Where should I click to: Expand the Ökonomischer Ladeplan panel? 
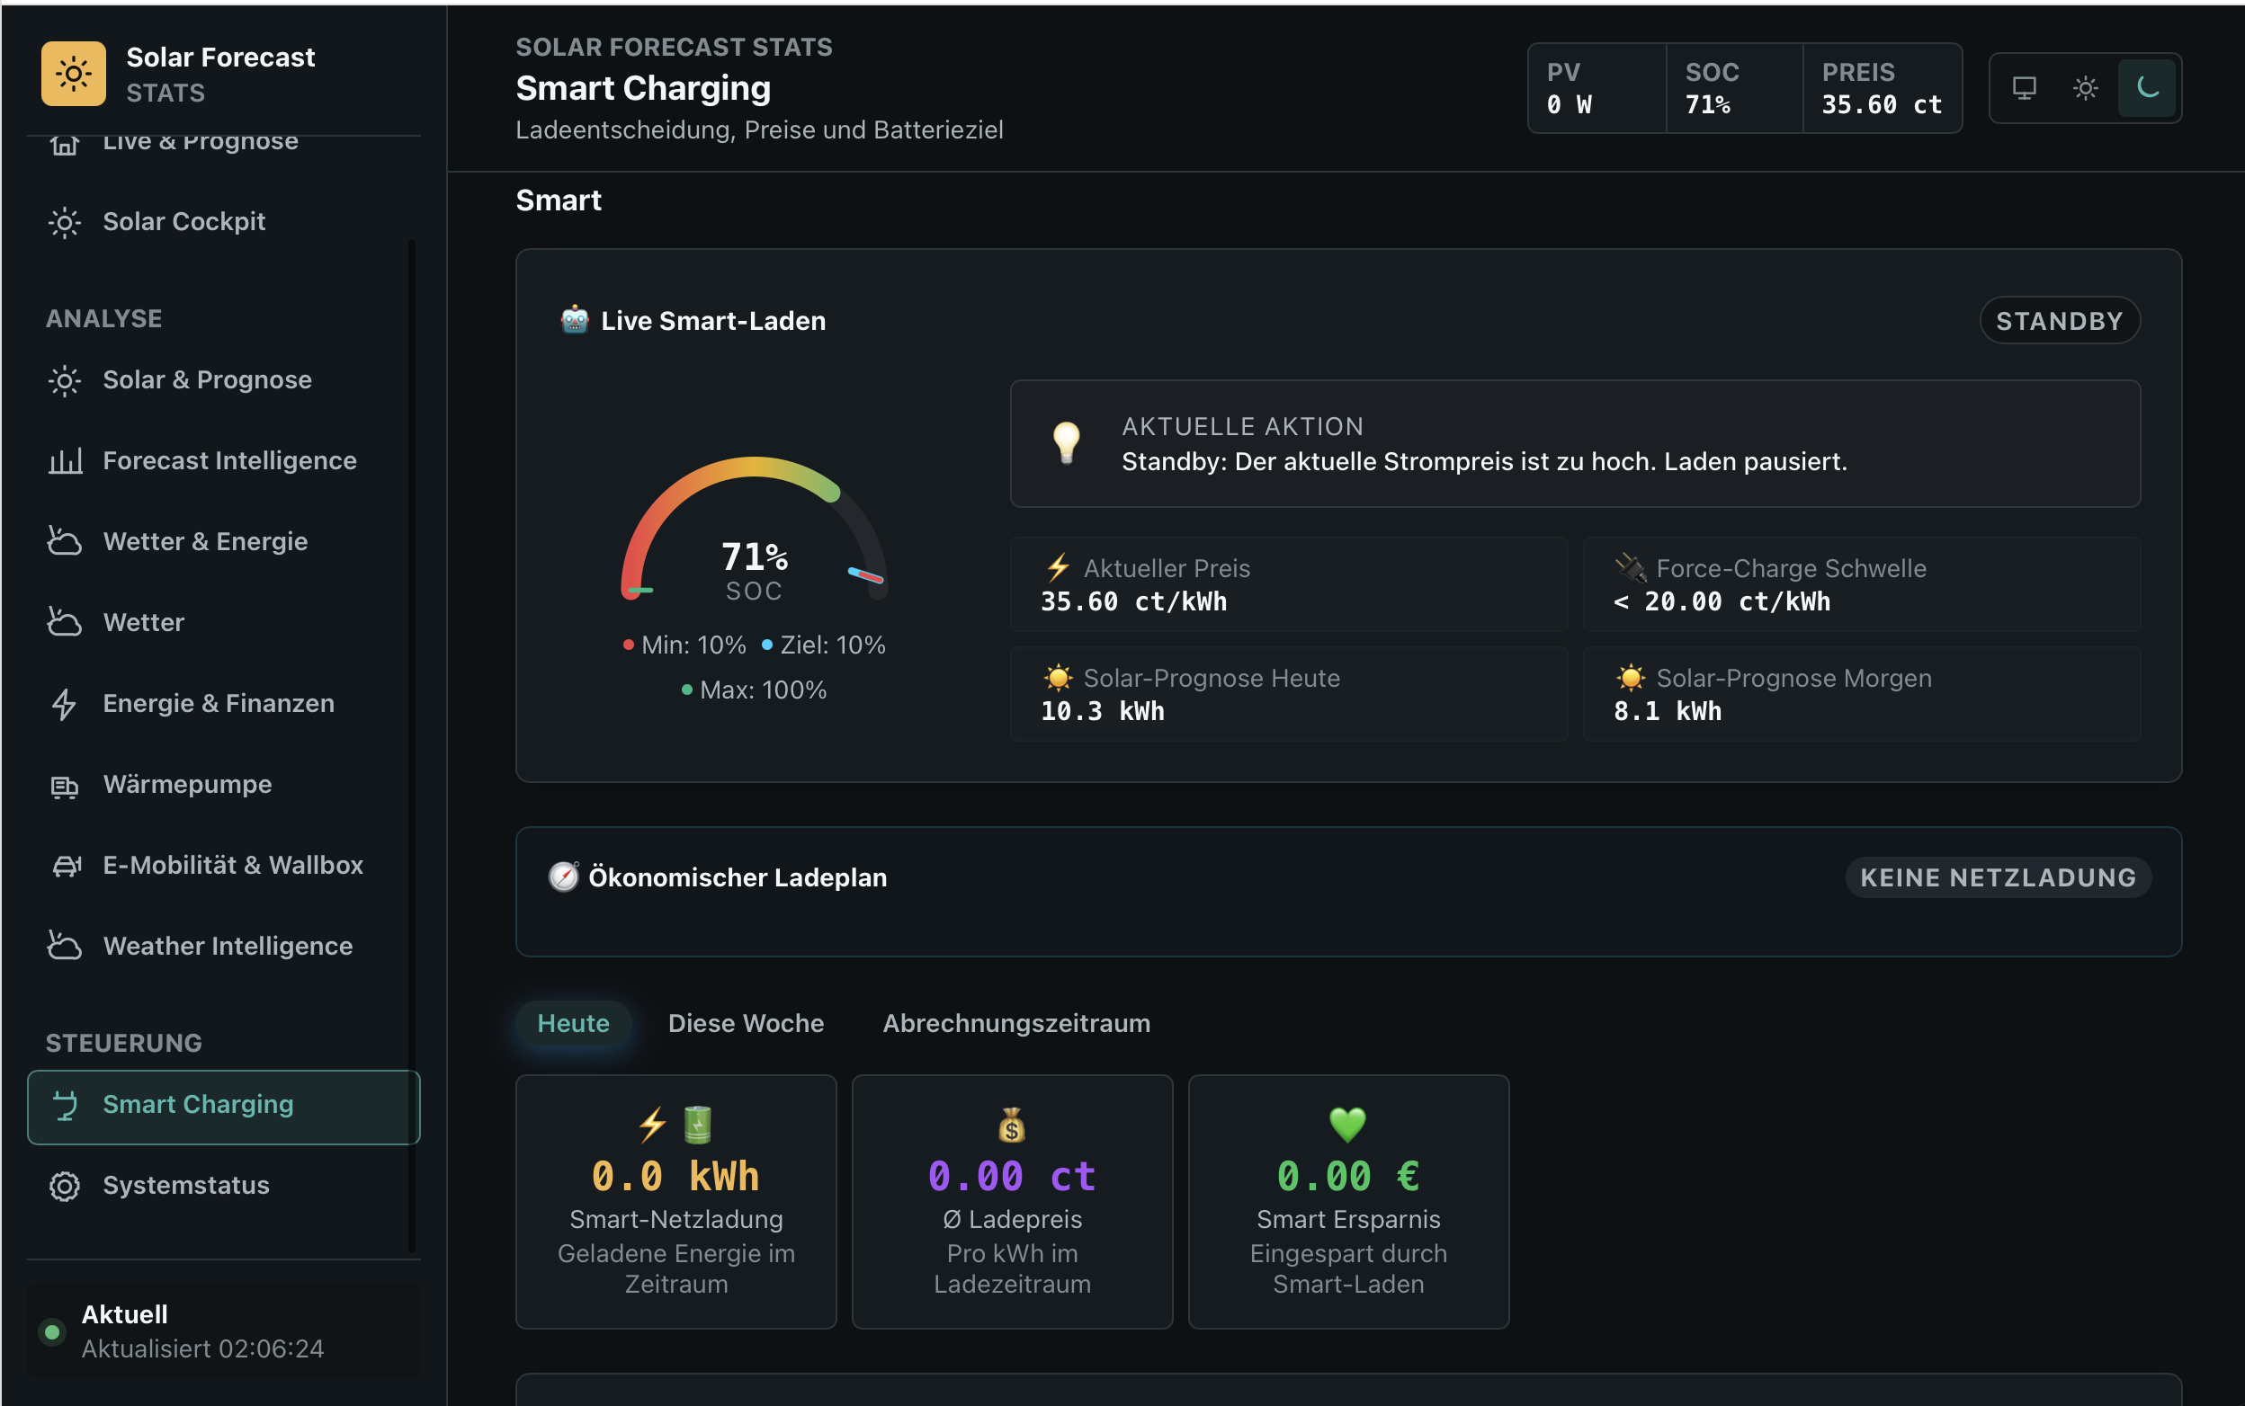[x=1348, y=891]
